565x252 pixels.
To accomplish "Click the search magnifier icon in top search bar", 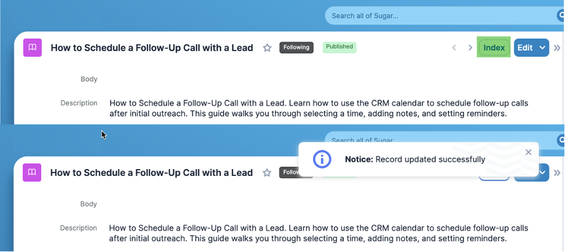I will [560, 16].
